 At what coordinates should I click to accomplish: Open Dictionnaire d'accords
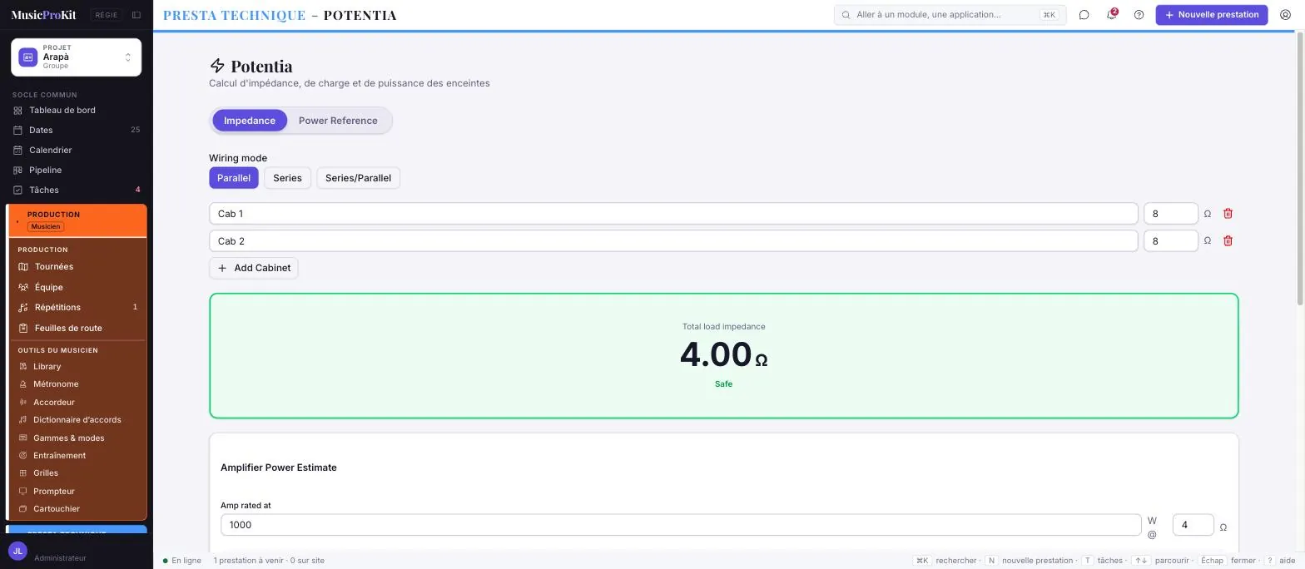click(78, 420)
